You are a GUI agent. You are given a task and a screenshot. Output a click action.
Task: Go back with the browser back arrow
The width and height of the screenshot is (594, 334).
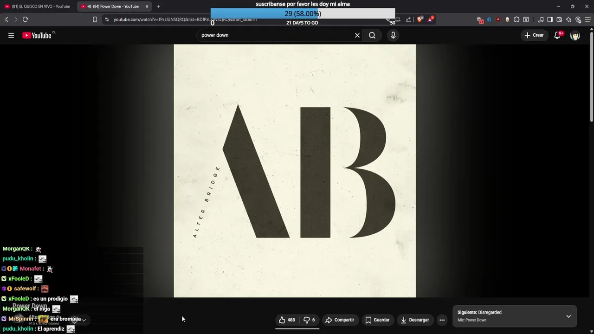coord(6,19)
